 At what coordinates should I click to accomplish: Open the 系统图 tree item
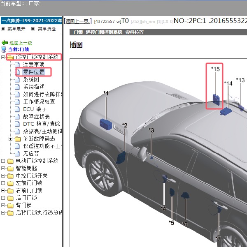(x=31, y=79)
